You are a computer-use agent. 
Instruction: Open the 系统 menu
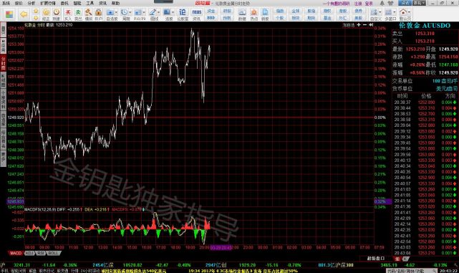[6, 3]
